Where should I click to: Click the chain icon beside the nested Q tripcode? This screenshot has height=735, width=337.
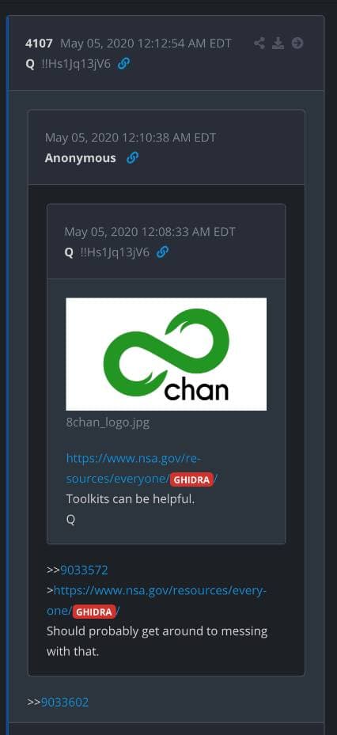pos(162,252)
